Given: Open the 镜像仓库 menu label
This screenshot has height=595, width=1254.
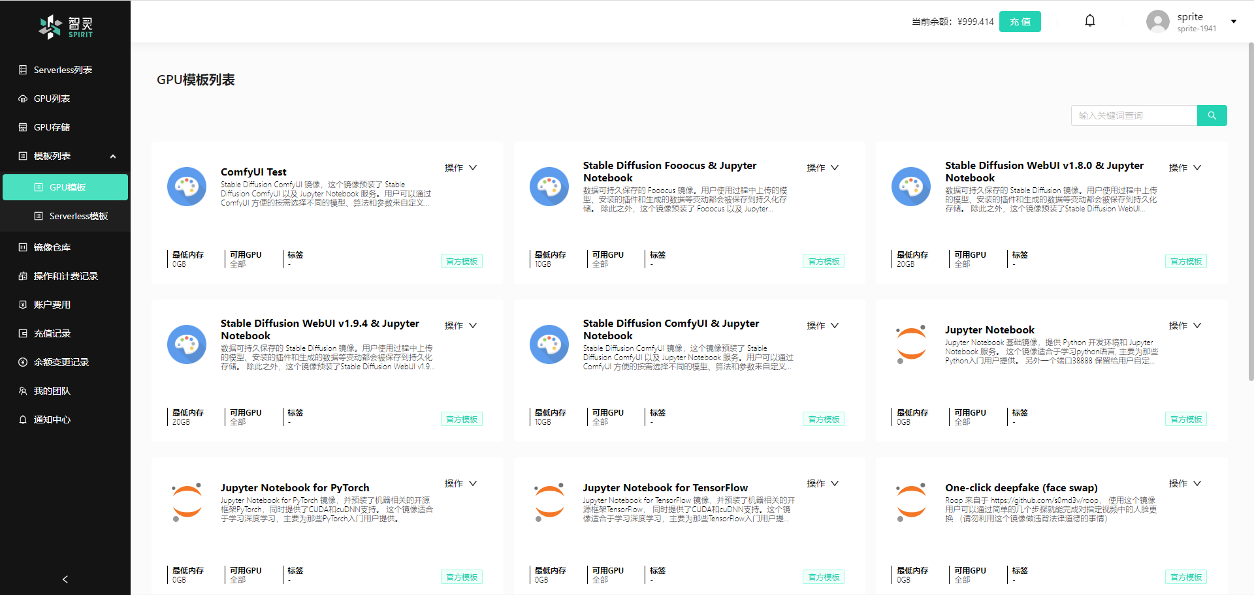Looking at the screenshot, I should coord(52,247).
